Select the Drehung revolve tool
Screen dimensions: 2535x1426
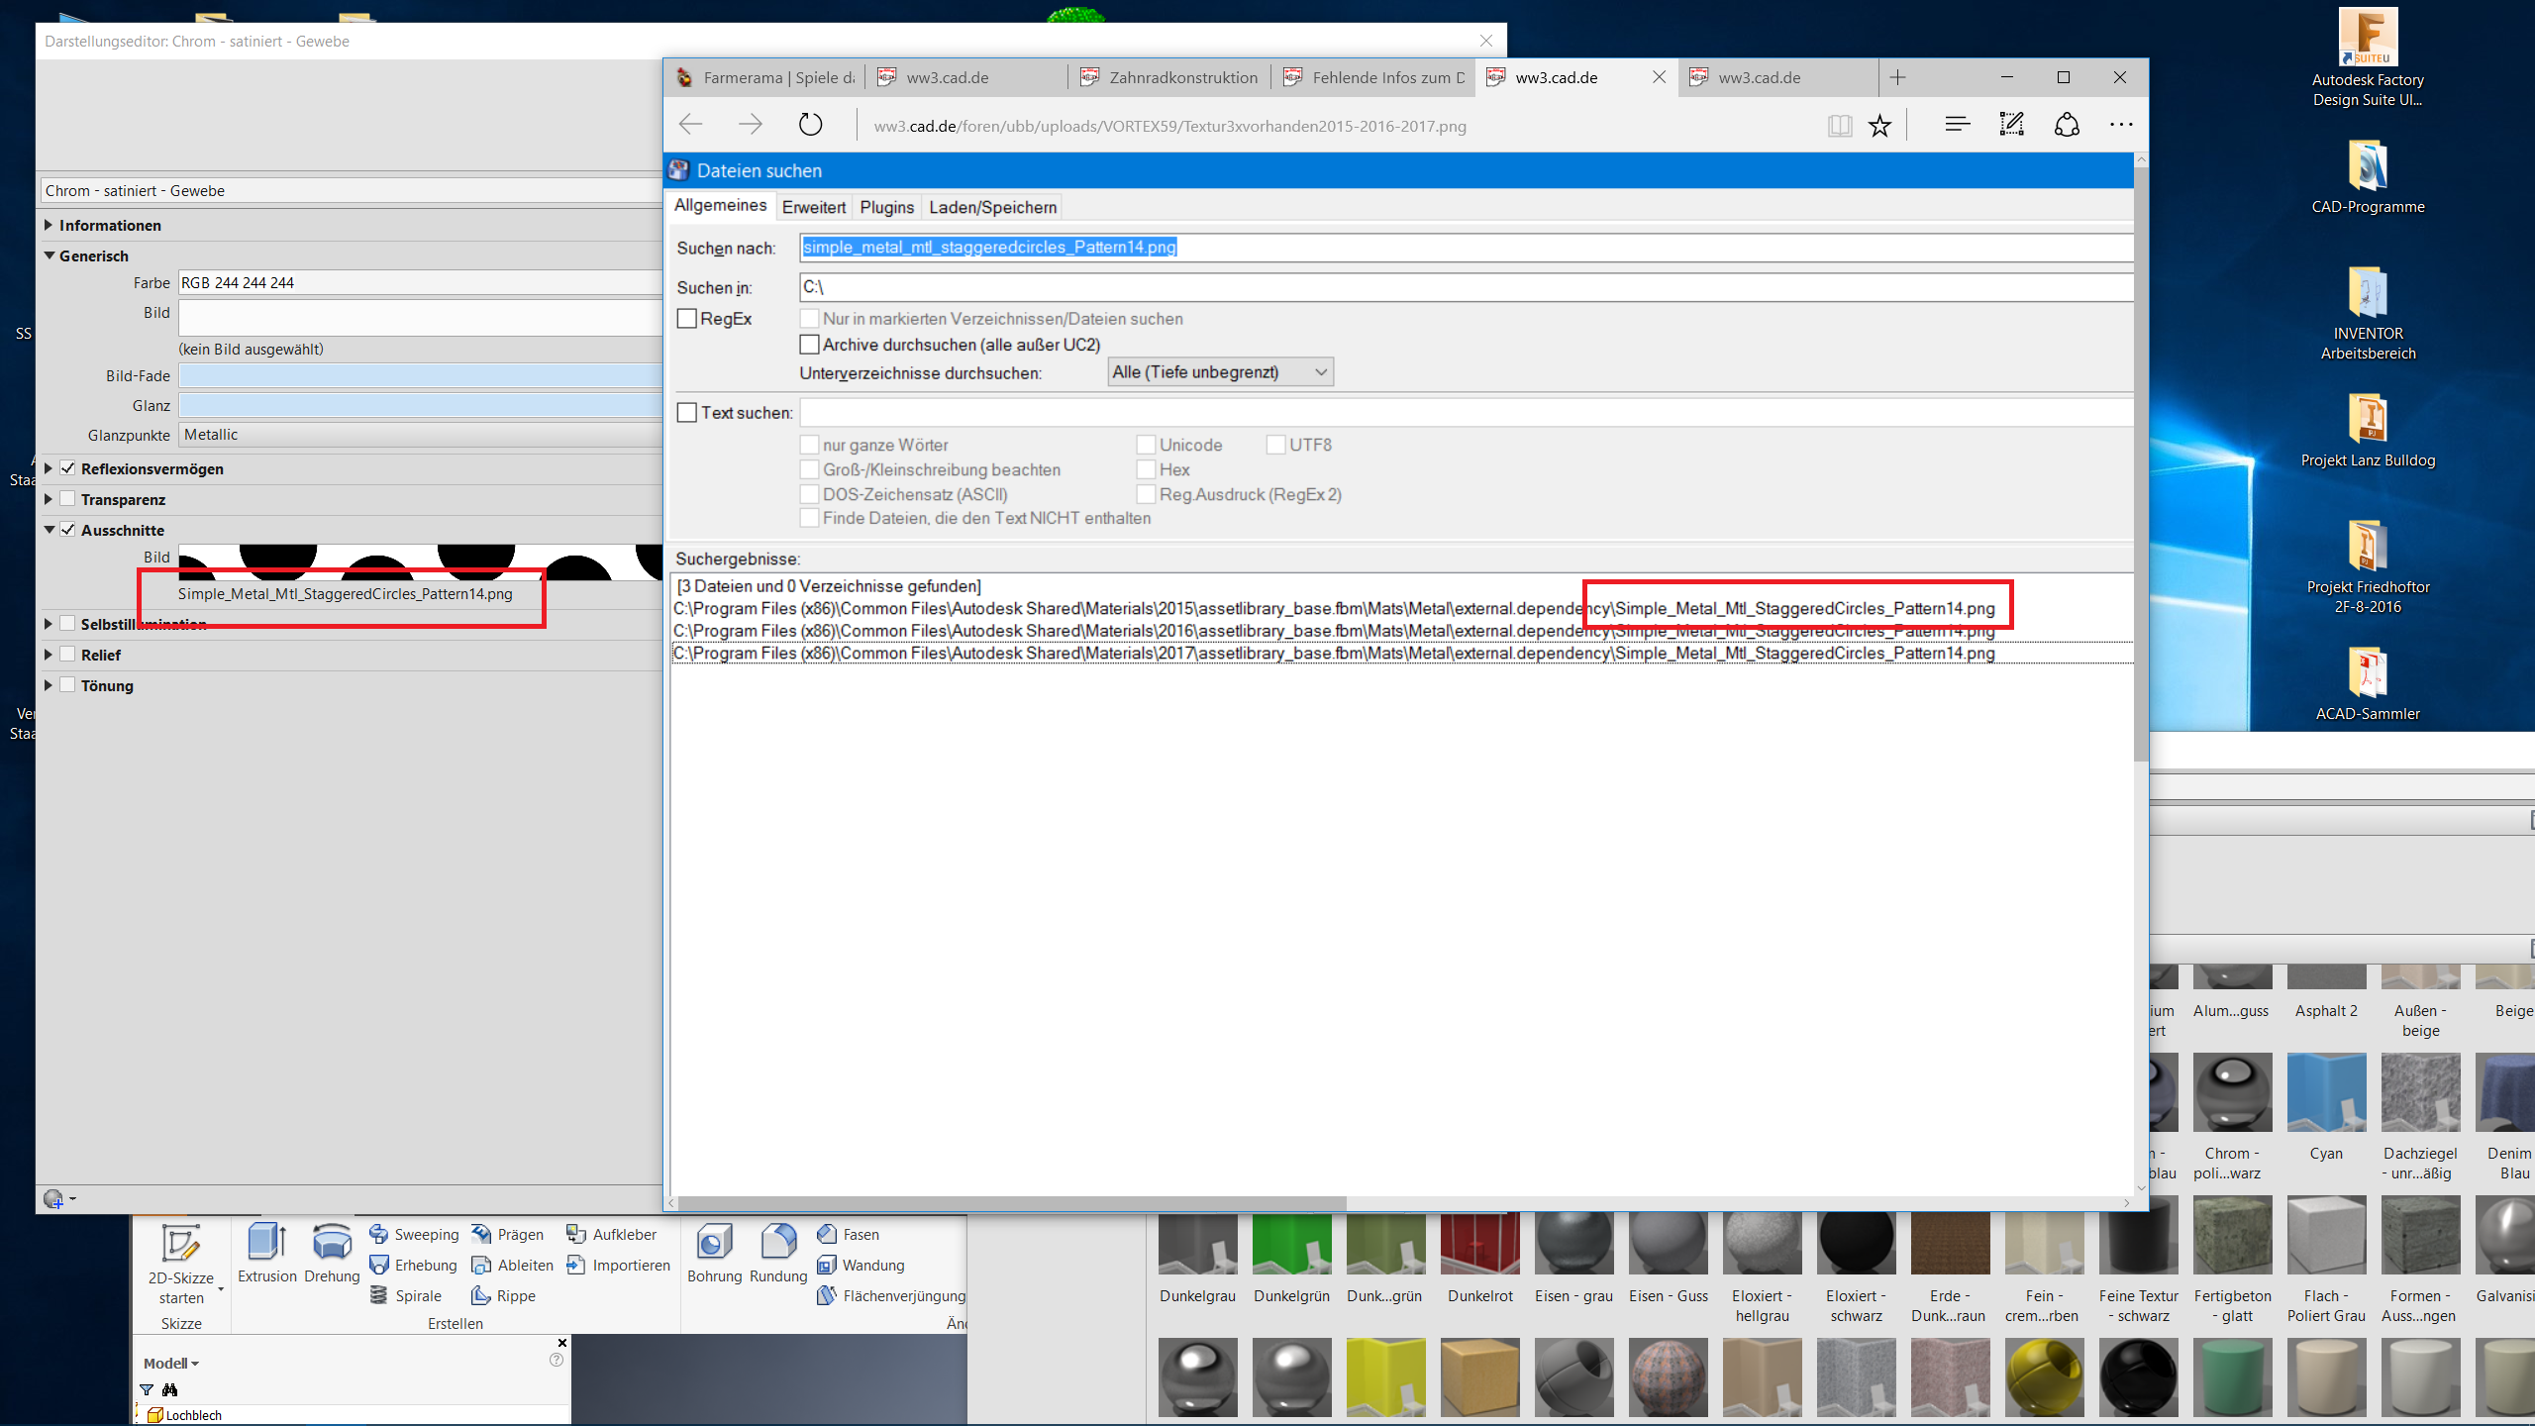click(x=332, y=1244)
